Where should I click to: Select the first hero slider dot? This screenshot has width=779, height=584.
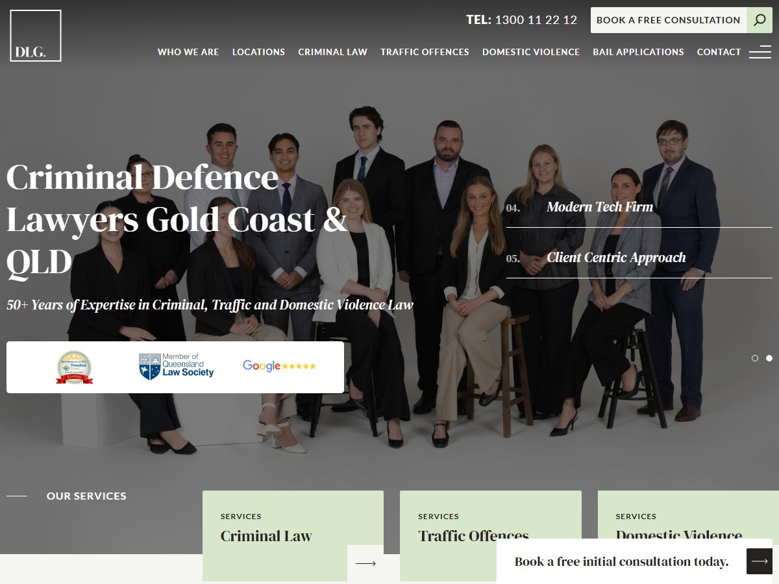pyautogui.click(x=755, y=358)
